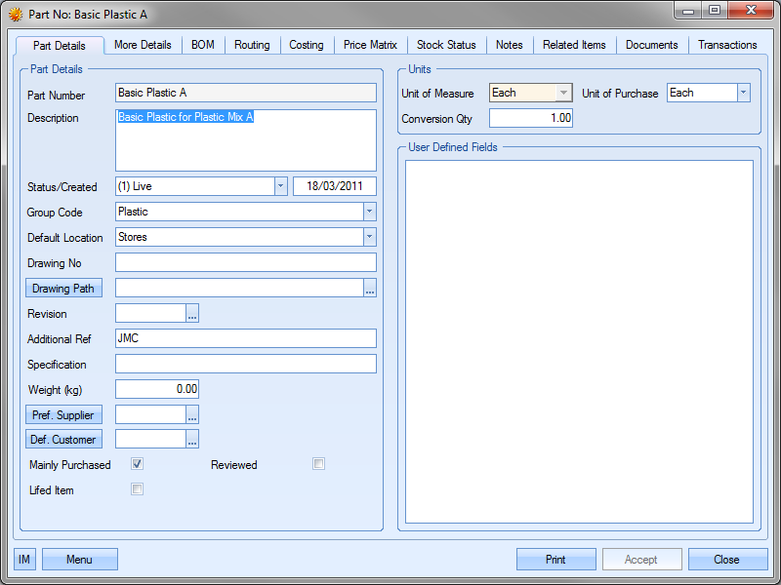Expand the Status/Created dropdown
The width and height of the screenshot is (781, 585).
point(280,186)
